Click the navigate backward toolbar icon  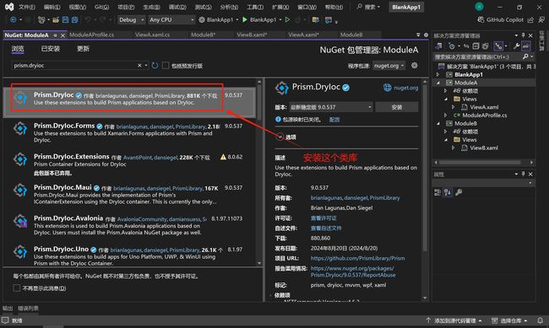pyautogui.click(x=13, y=20)
